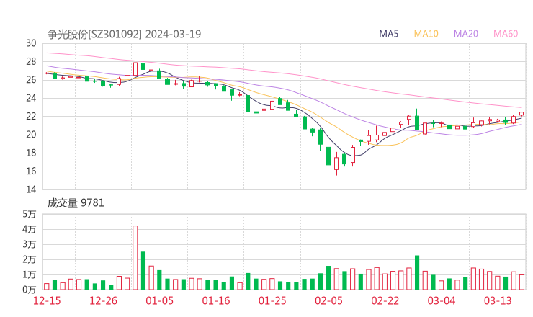
Task: Click the stock title 争光股份[SZ301092] 2024-03-19
Action: [125, 35]
